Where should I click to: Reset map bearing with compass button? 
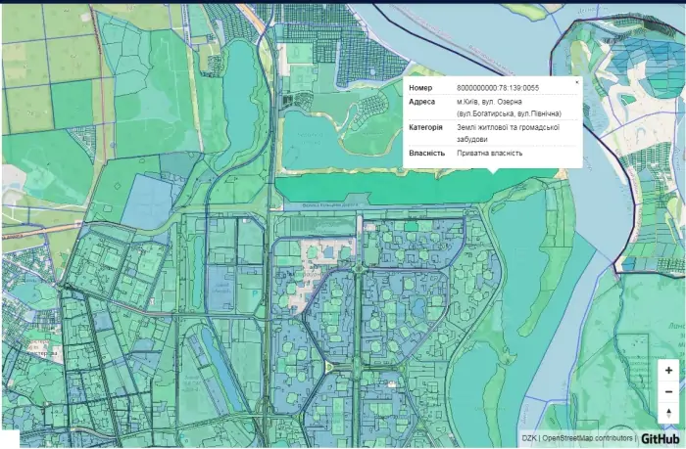coord(668,413)
